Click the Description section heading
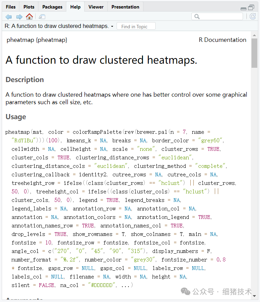Viewport: 260px width, 302px height. (x=25, y=80)
